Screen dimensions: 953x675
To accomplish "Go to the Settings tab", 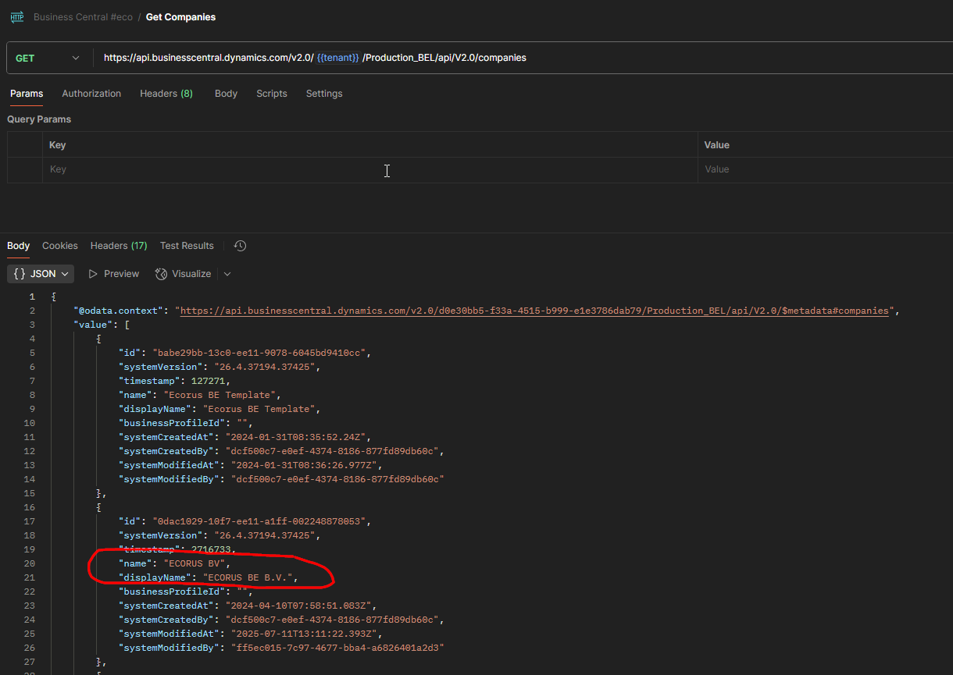I will click(x=324, y=94).
